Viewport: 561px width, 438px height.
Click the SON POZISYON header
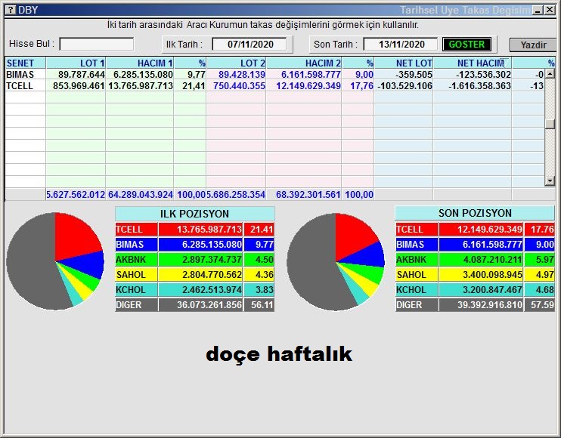click(x=475, y=213)
